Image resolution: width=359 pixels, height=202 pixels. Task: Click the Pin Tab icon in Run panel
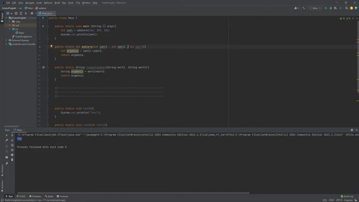[x=7, y=163]
